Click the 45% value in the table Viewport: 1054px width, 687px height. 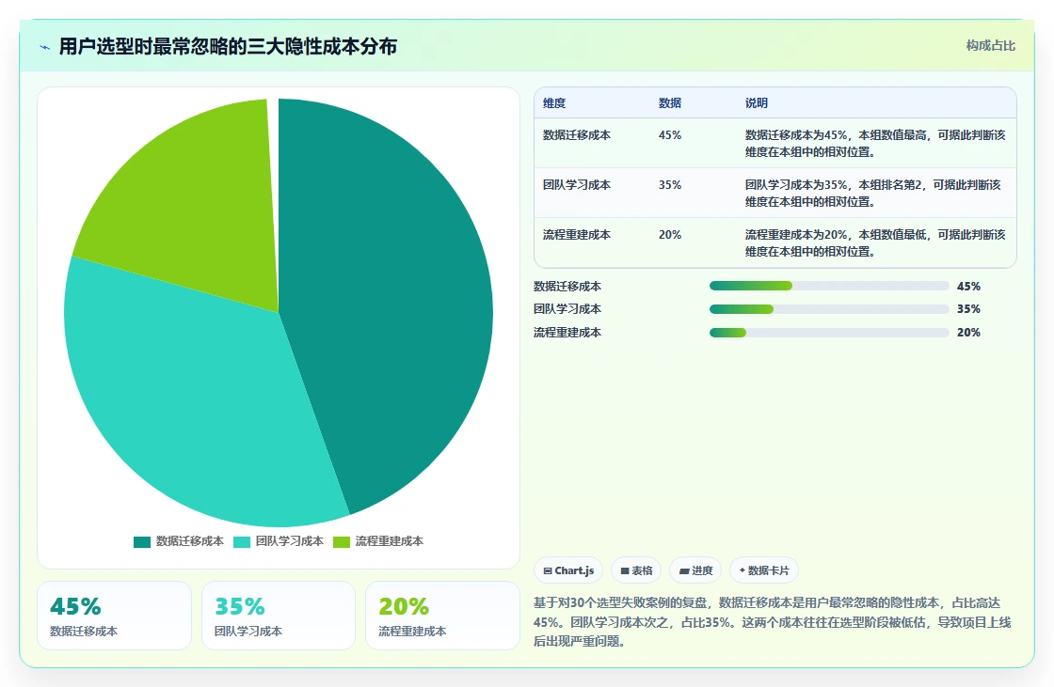tap(669, 135)
